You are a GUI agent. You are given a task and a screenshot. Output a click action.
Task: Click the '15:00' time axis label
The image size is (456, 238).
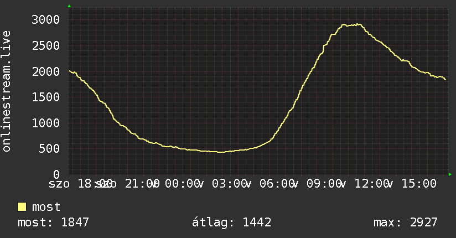coord(419,184)
